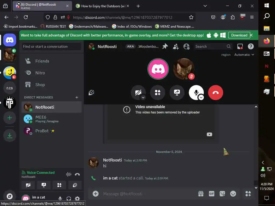The height and width of the screenshot is (206, 275).
Task: Disconnect using voice panel hang-up icon
Action: (77, 174)
